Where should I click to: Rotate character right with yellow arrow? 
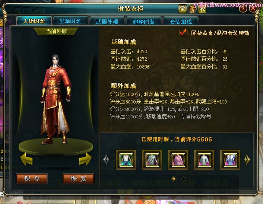(85, 159)
